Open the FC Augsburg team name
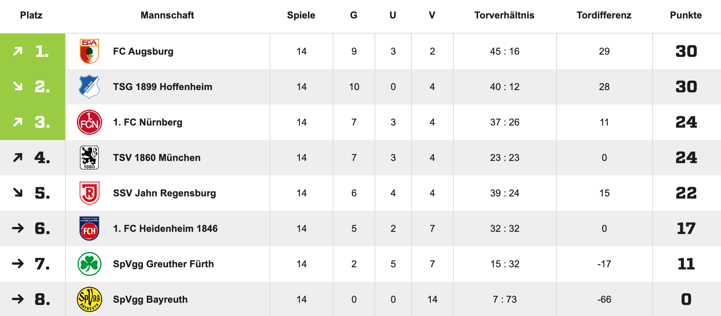 [x=143, y=51]
